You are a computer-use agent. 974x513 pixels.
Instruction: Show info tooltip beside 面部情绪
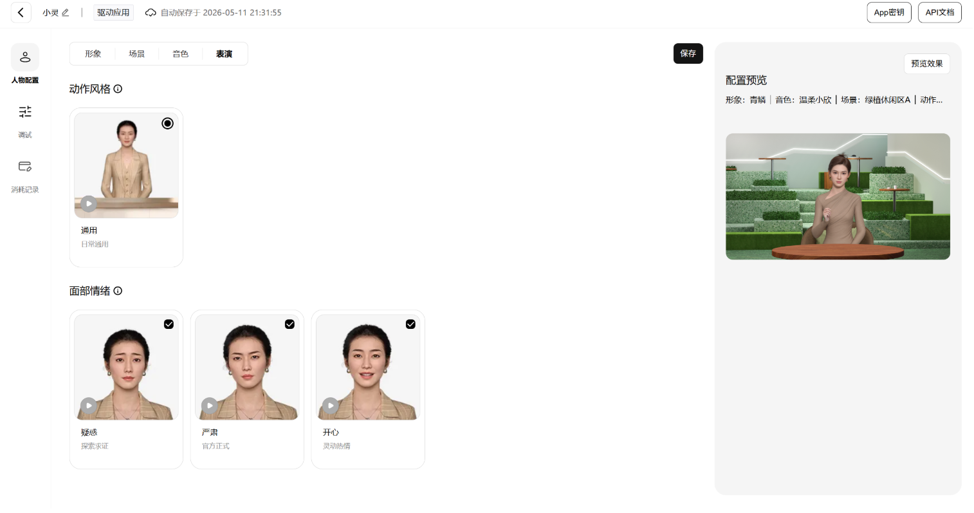pos(118,291)
